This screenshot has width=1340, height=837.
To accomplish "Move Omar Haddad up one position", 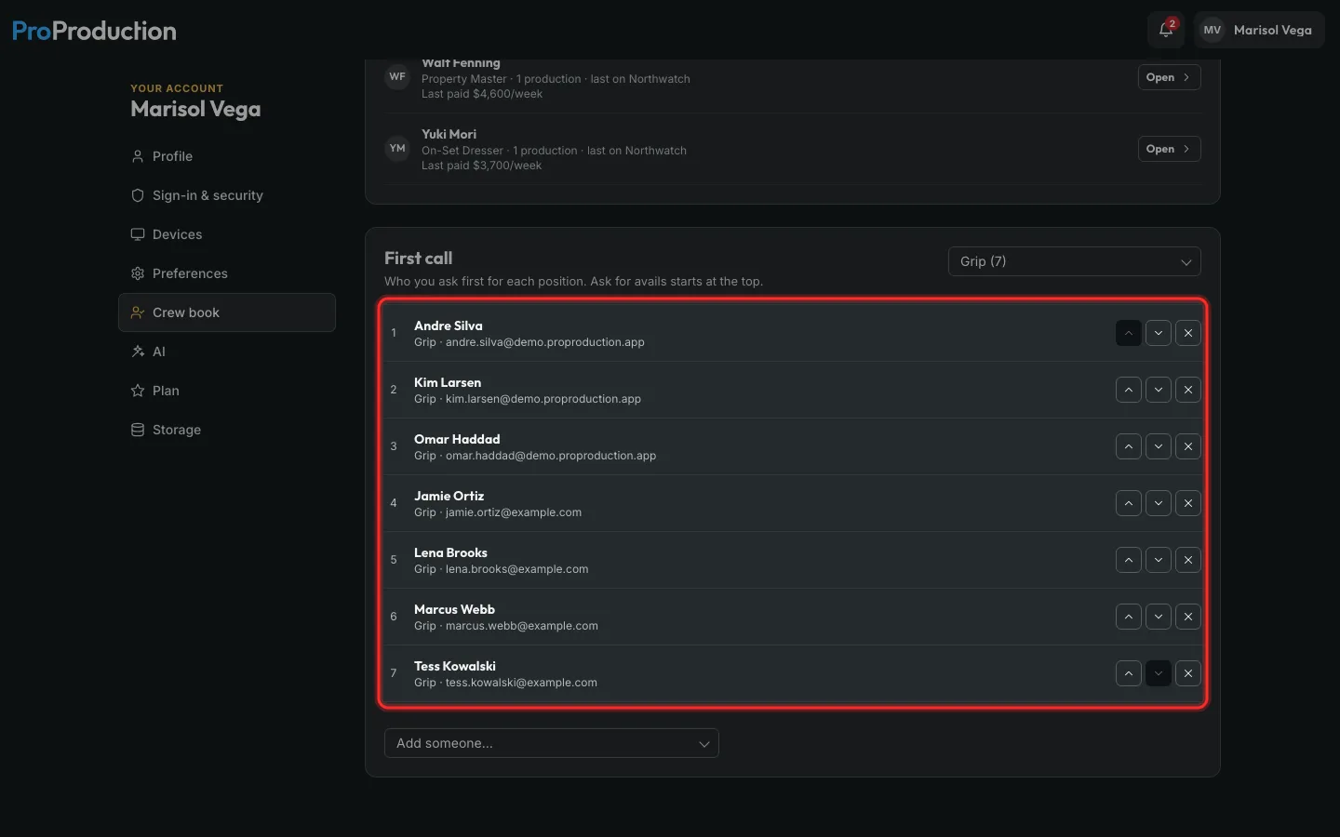I will coord(1129,446).
